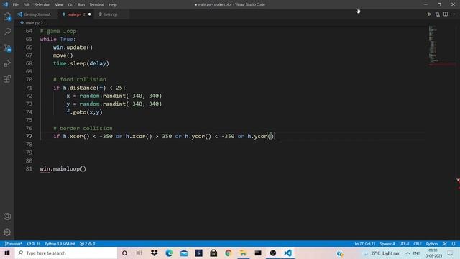The image size is (460, 259).
Task: Click the feedback icon in status bar
Action: (x=445, y=244)
